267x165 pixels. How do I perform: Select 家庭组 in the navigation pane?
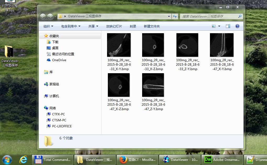point(54,84)
